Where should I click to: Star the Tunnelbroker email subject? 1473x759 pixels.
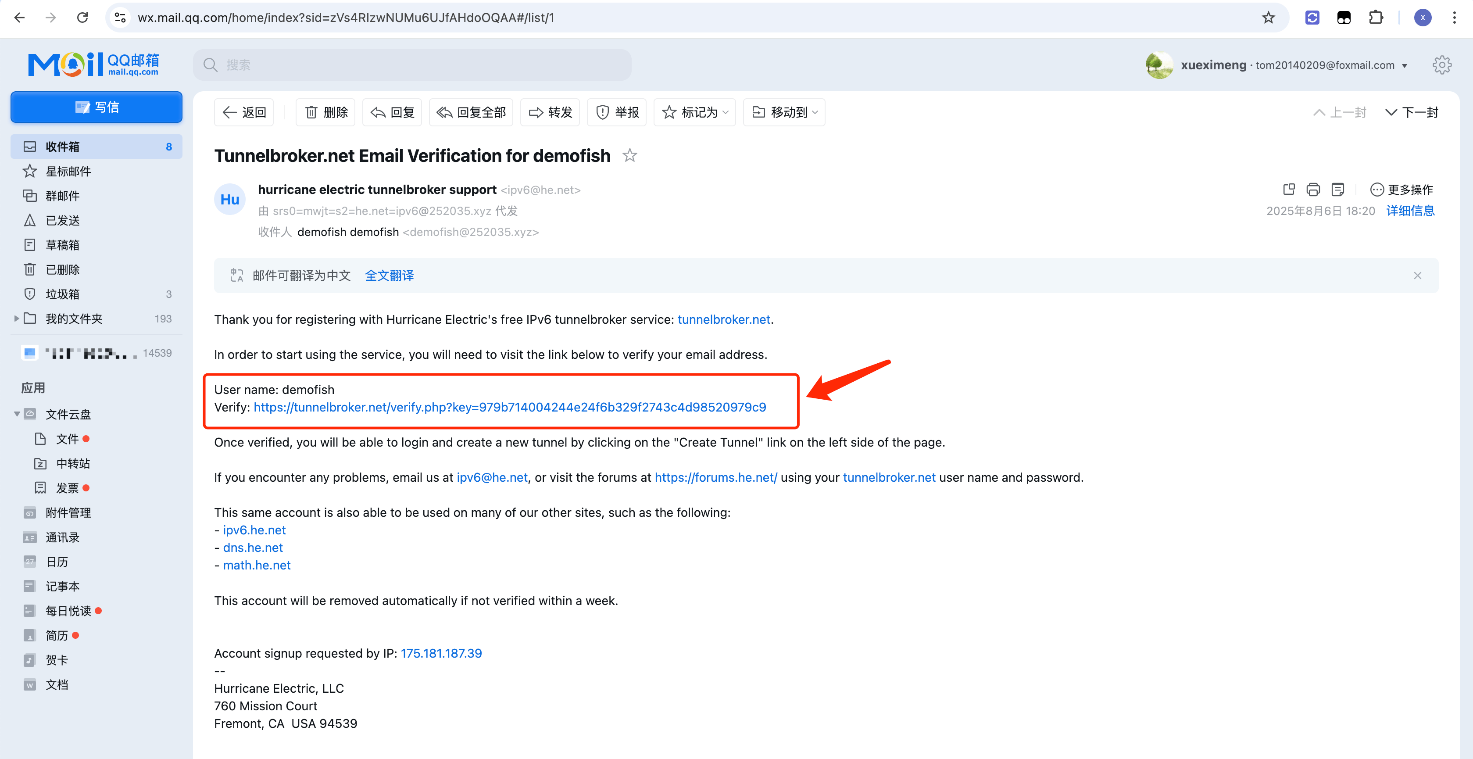629,156
